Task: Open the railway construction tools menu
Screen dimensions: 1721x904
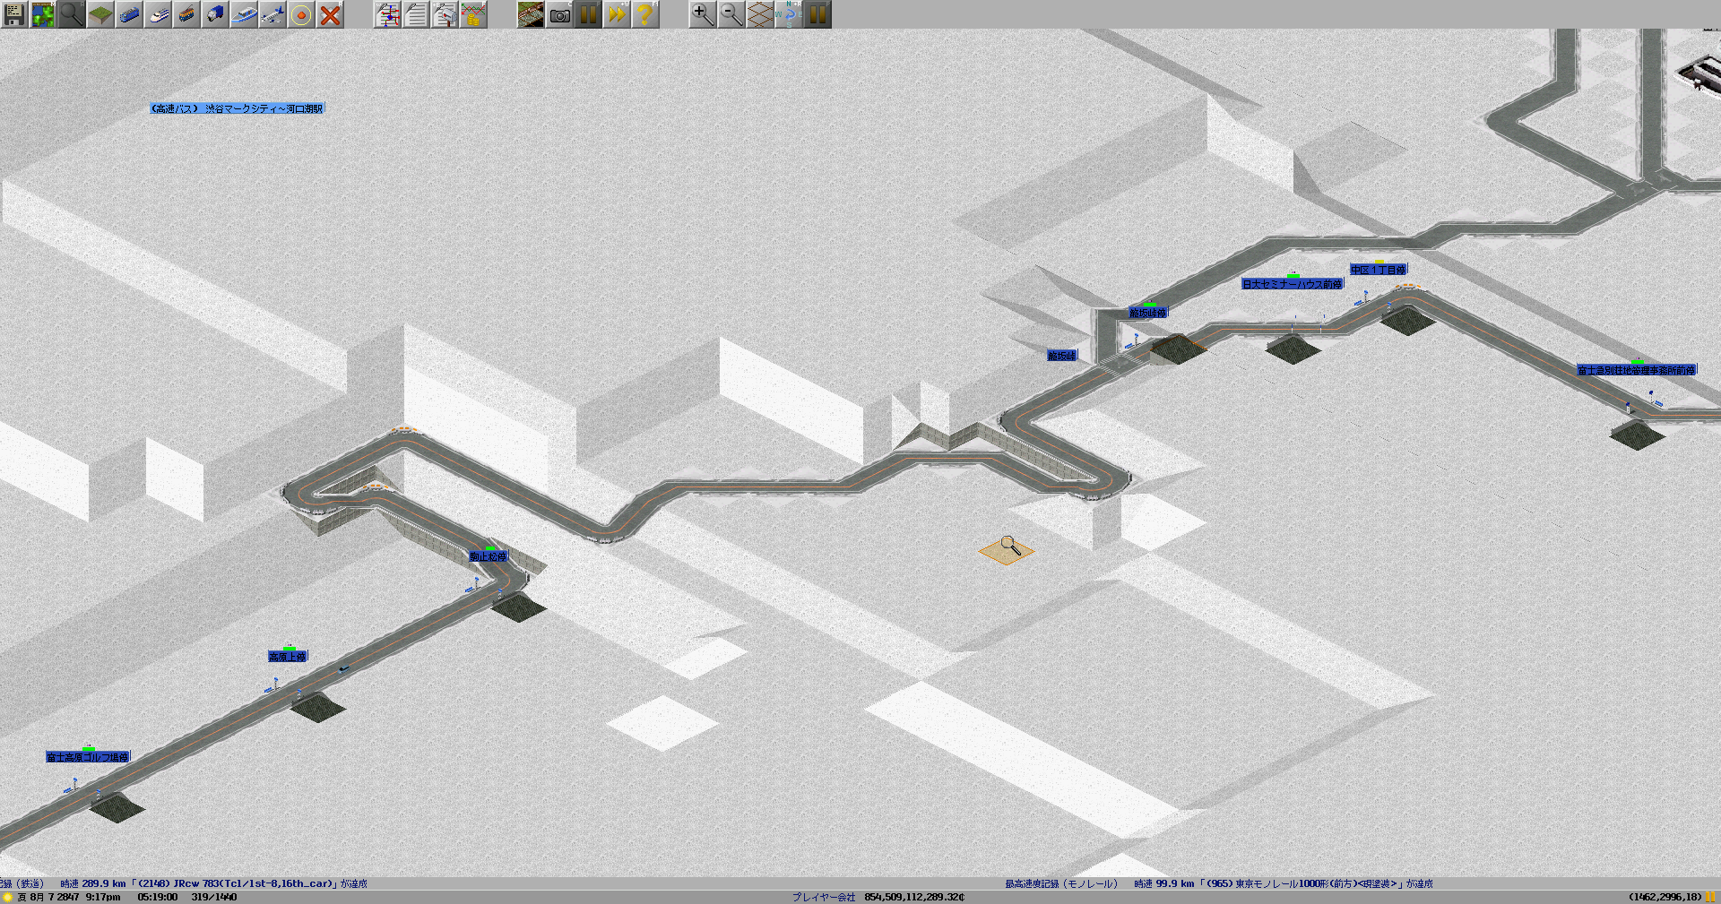Action: tap(129, 14)
